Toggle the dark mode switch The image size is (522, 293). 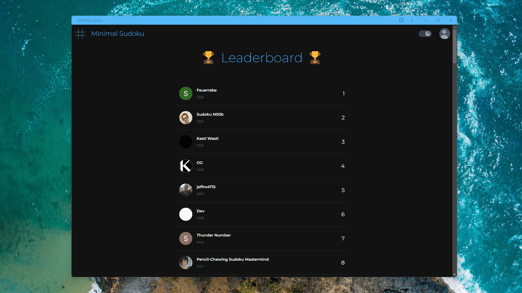tap(425, 34)
